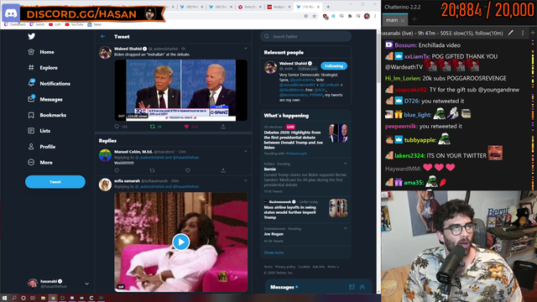Image resolution: width=537 pixels, height=302 pixels.
Task: Share Waleed Shahid's tweet
Action: (223, 127)
